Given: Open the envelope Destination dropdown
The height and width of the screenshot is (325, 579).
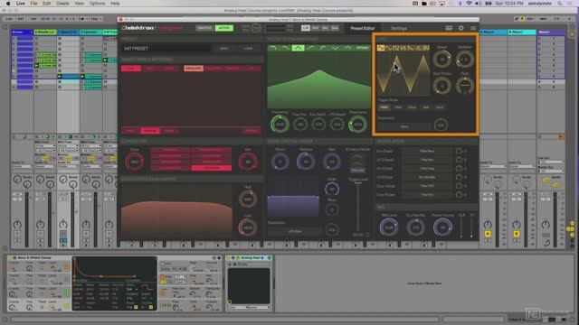Looking at the screenshot, I should click(x=295, y=231).
